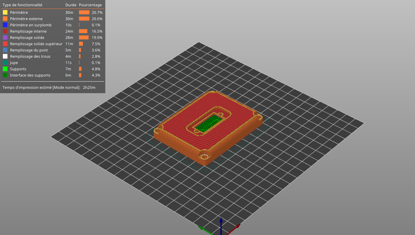This screenshot has width=415, height=235.
Task: Toggle Périmètre externe visibility in legend
Action: coord(26,19)
